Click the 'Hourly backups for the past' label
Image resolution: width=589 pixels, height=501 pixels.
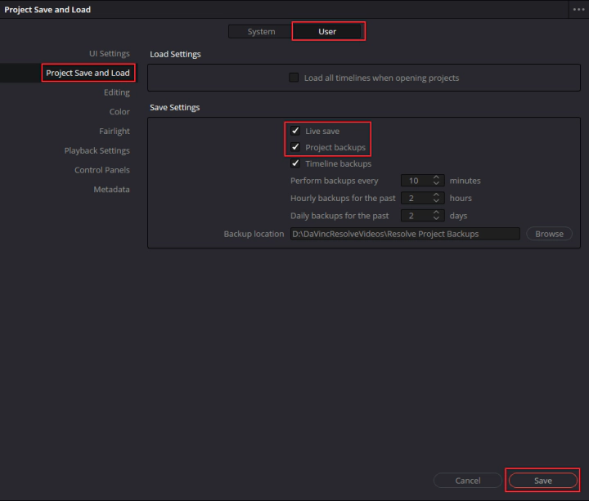(x=343, y=198)
